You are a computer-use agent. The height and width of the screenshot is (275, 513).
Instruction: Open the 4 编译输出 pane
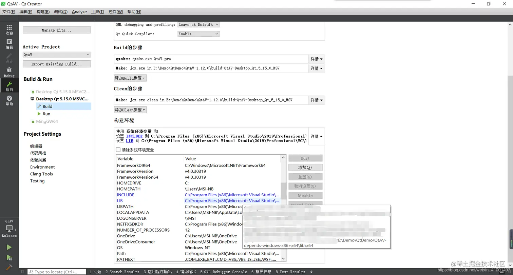[186, 272]
